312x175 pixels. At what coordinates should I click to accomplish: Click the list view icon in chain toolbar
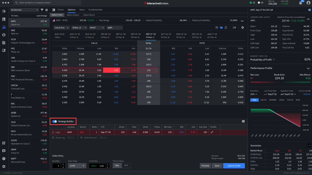pos(217,27)
